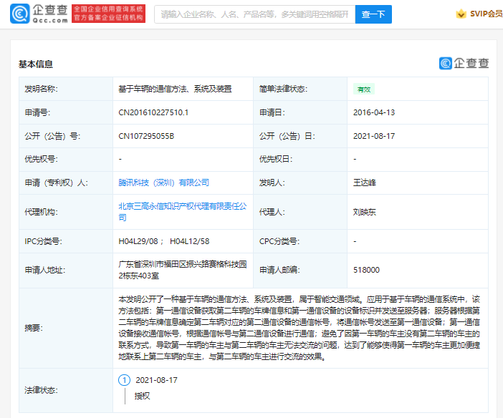Click the 法律状态 label cell
The image size is (503, 418).
[66, 390]
